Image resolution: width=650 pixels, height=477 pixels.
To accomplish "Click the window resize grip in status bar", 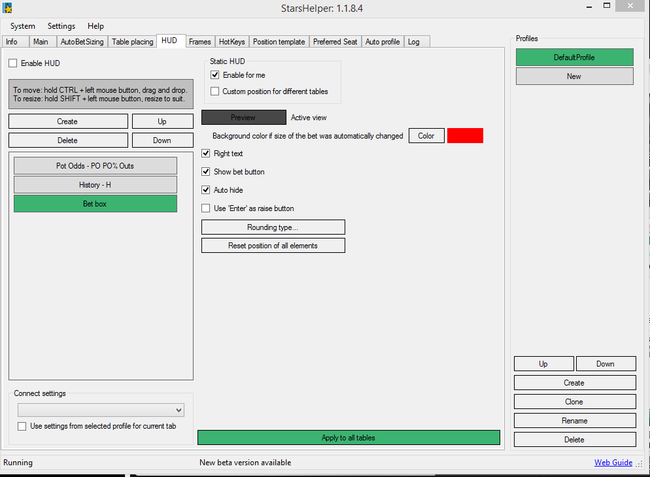I will [x=640, y=464].
